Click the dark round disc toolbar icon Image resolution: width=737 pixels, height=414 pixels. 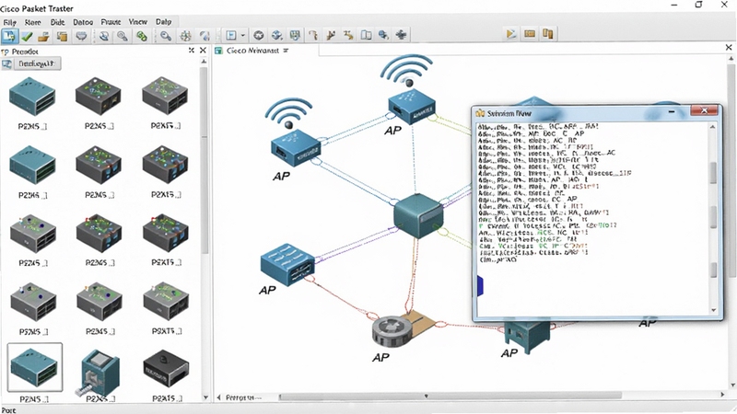pos(258,35)
